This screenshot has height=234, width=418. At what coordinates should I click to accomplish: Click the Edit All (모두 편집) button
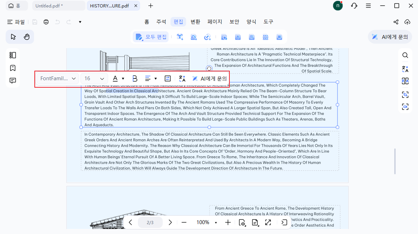(x=151, y=37)
